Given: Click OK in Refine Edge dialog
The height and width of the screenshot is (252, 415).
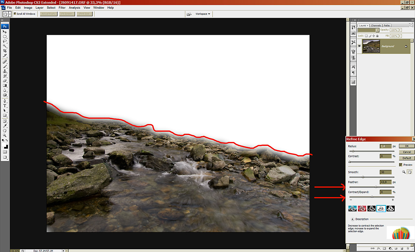Looking at the screenshot, I should (x=407, y=146).
